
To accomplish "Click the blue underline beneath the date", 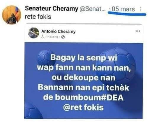I will click(x=127, y=14).
